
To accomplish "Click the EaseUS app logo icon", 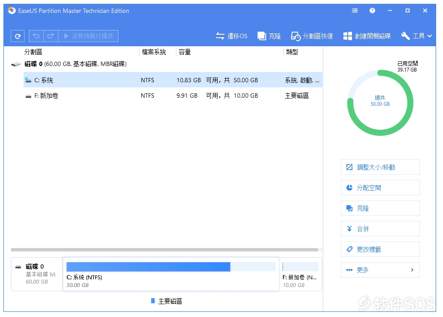I will pos(12,11).
